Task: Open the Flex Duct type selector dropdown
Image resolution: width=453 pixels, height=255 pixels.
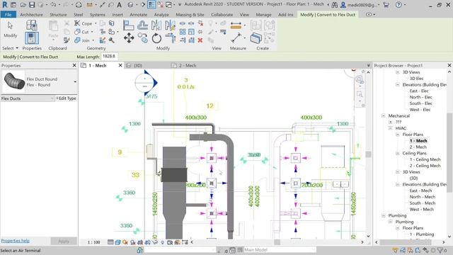Action: coord(75,82)
